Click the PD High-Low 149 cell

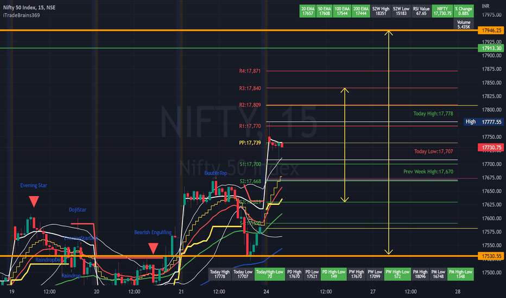pyautogui.click(x=334, y=274)
